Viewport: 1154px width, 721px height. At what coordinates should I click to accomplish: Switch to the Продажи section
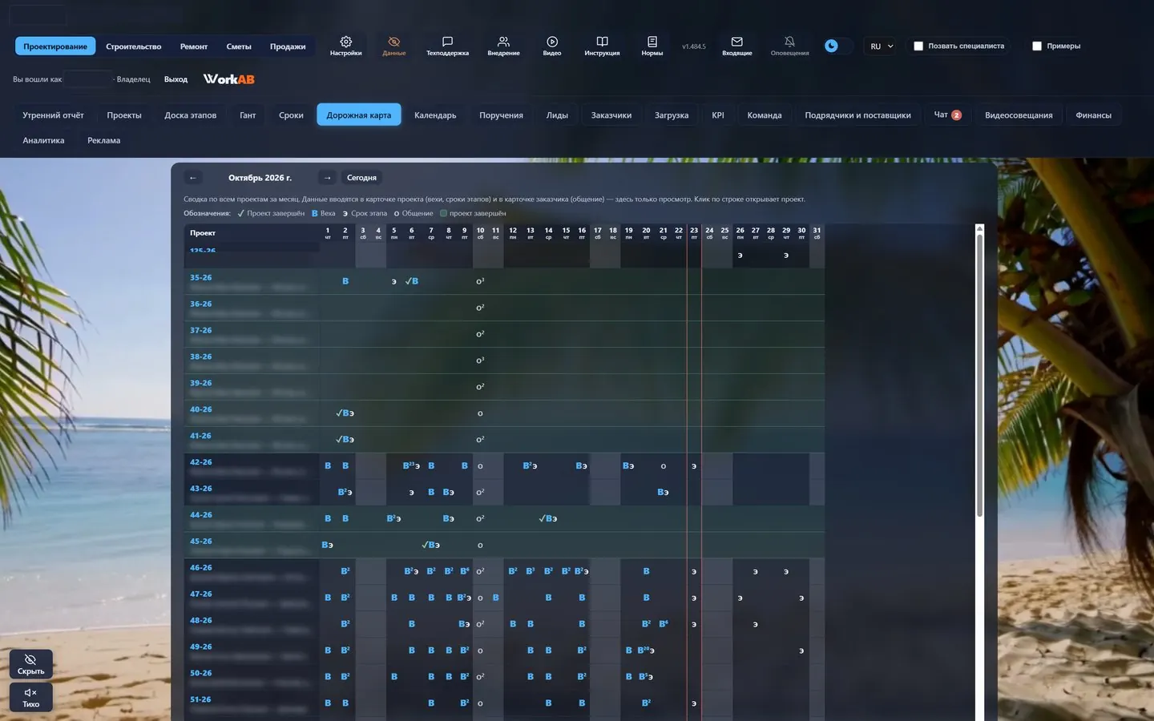click(288, 46)
